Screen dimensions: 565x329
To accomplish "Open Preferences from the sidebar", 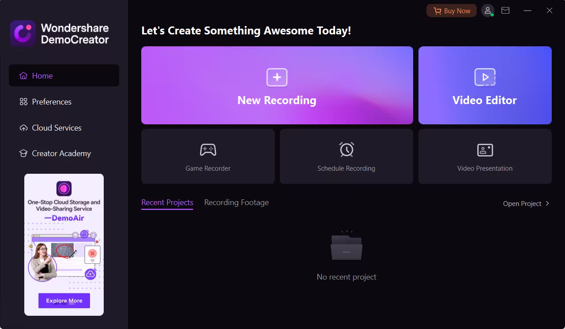I will [64, 102].
